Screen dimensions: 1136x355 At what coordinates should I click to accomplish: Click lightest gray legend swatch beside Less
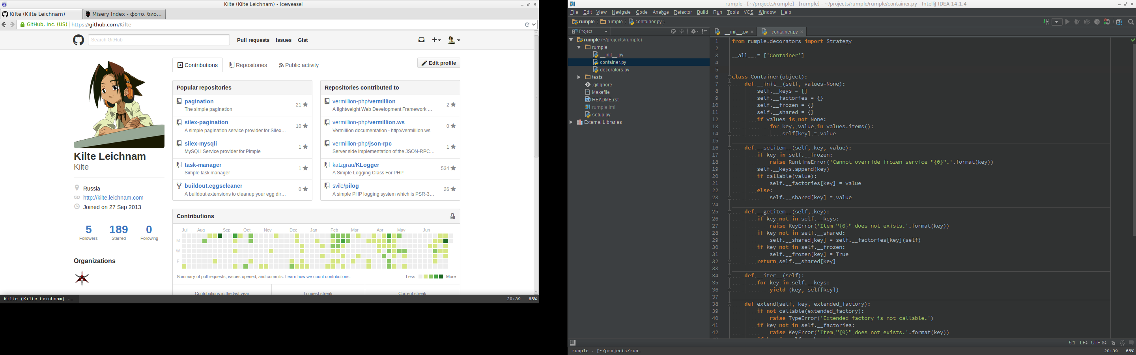point(421,277)
